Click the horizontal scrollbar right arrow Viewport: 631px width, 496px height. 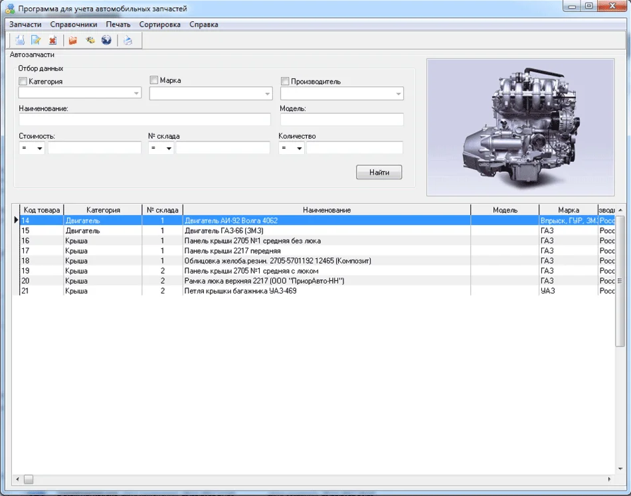pos(610,479)
